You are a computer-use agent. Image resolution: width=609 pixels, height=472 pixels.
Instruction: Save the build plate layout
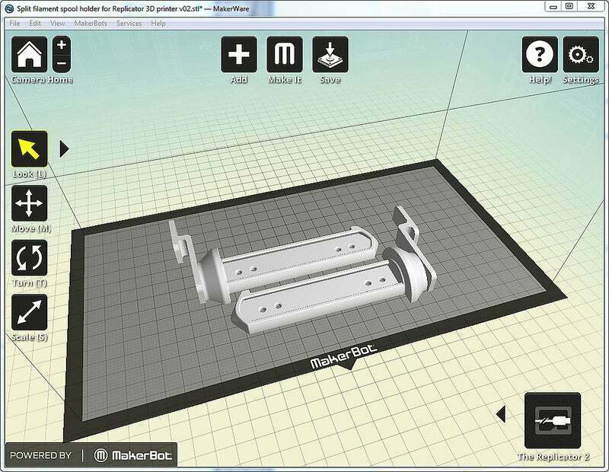[330, 54]
